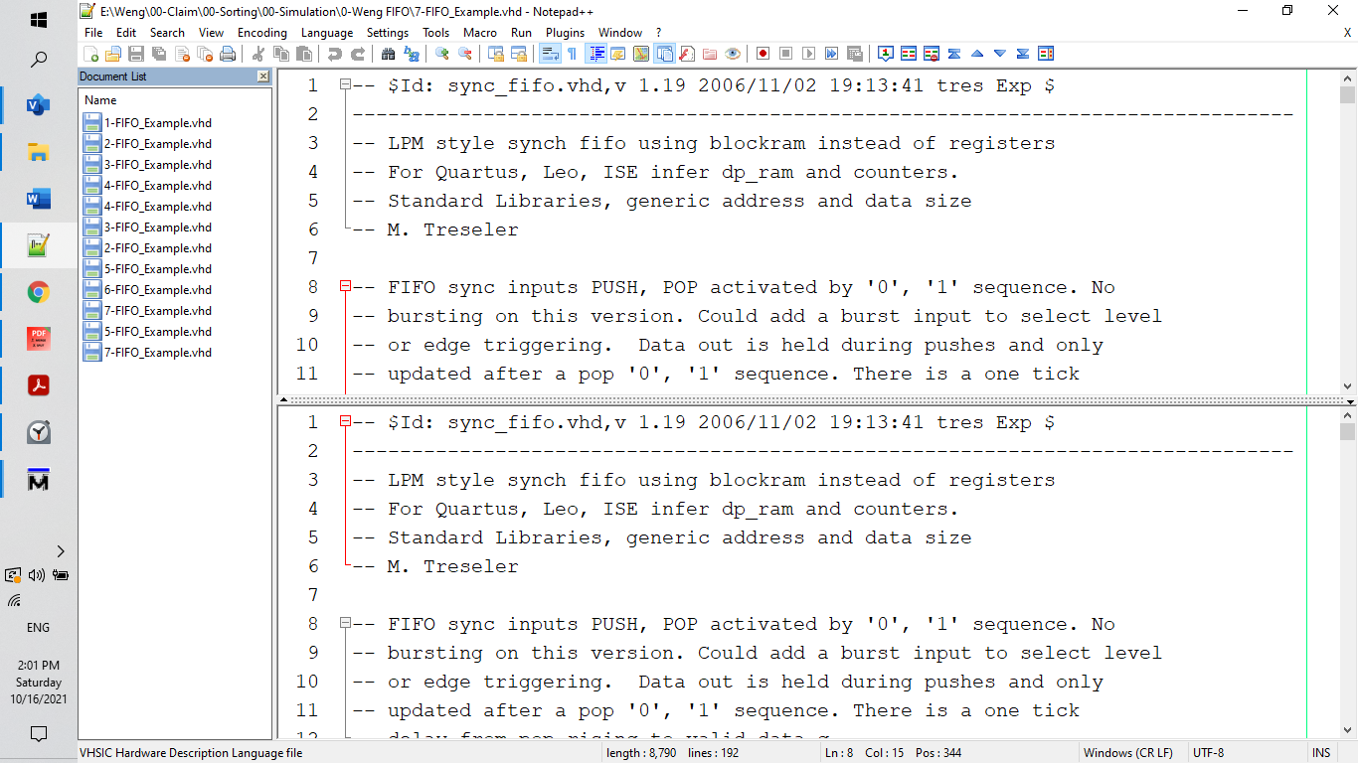Click the Close All toolbar icon

205,54
